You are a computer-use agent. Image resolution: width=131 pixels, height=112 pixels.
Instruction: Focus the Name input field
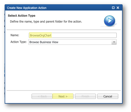click(x=73, y=35)
